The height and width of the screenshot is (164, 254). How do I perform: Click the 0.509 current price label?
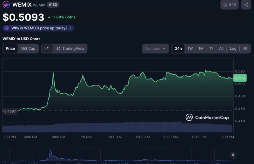tap(240, 78)
